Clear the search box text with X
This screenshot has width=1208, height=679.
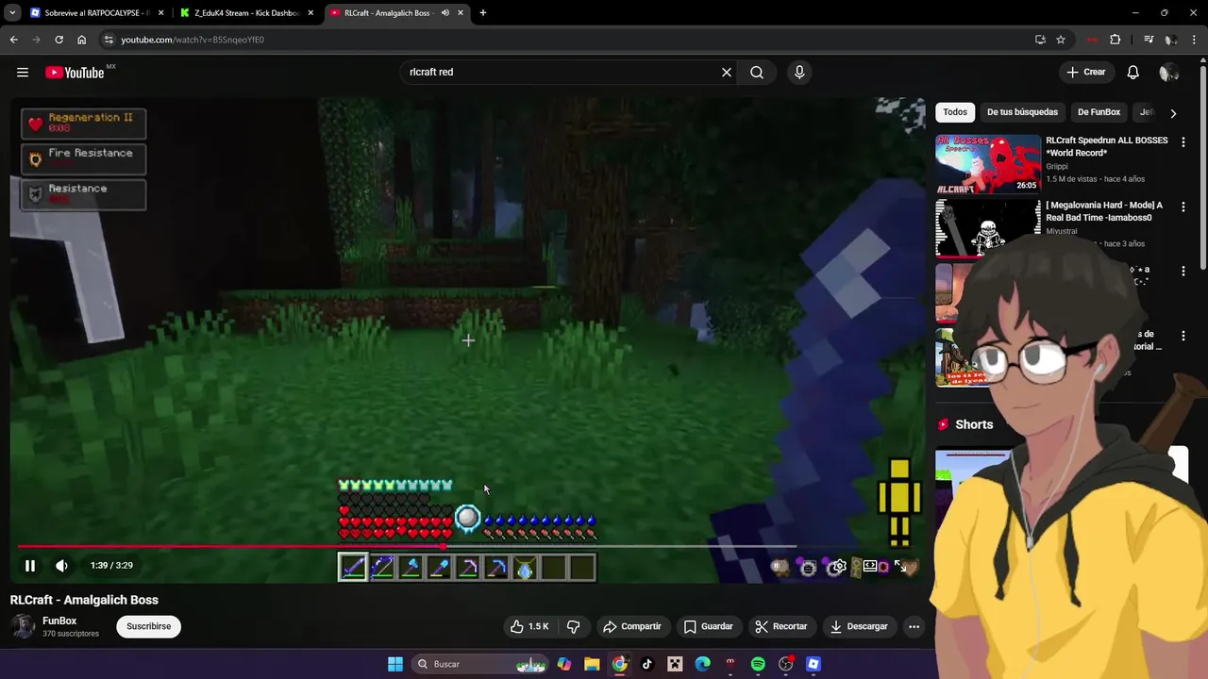point(727,73)
